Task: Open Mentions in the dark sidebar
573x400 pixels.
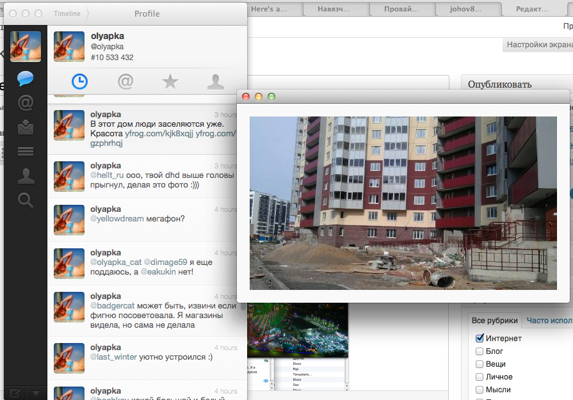Action: [x=26, y=102]
